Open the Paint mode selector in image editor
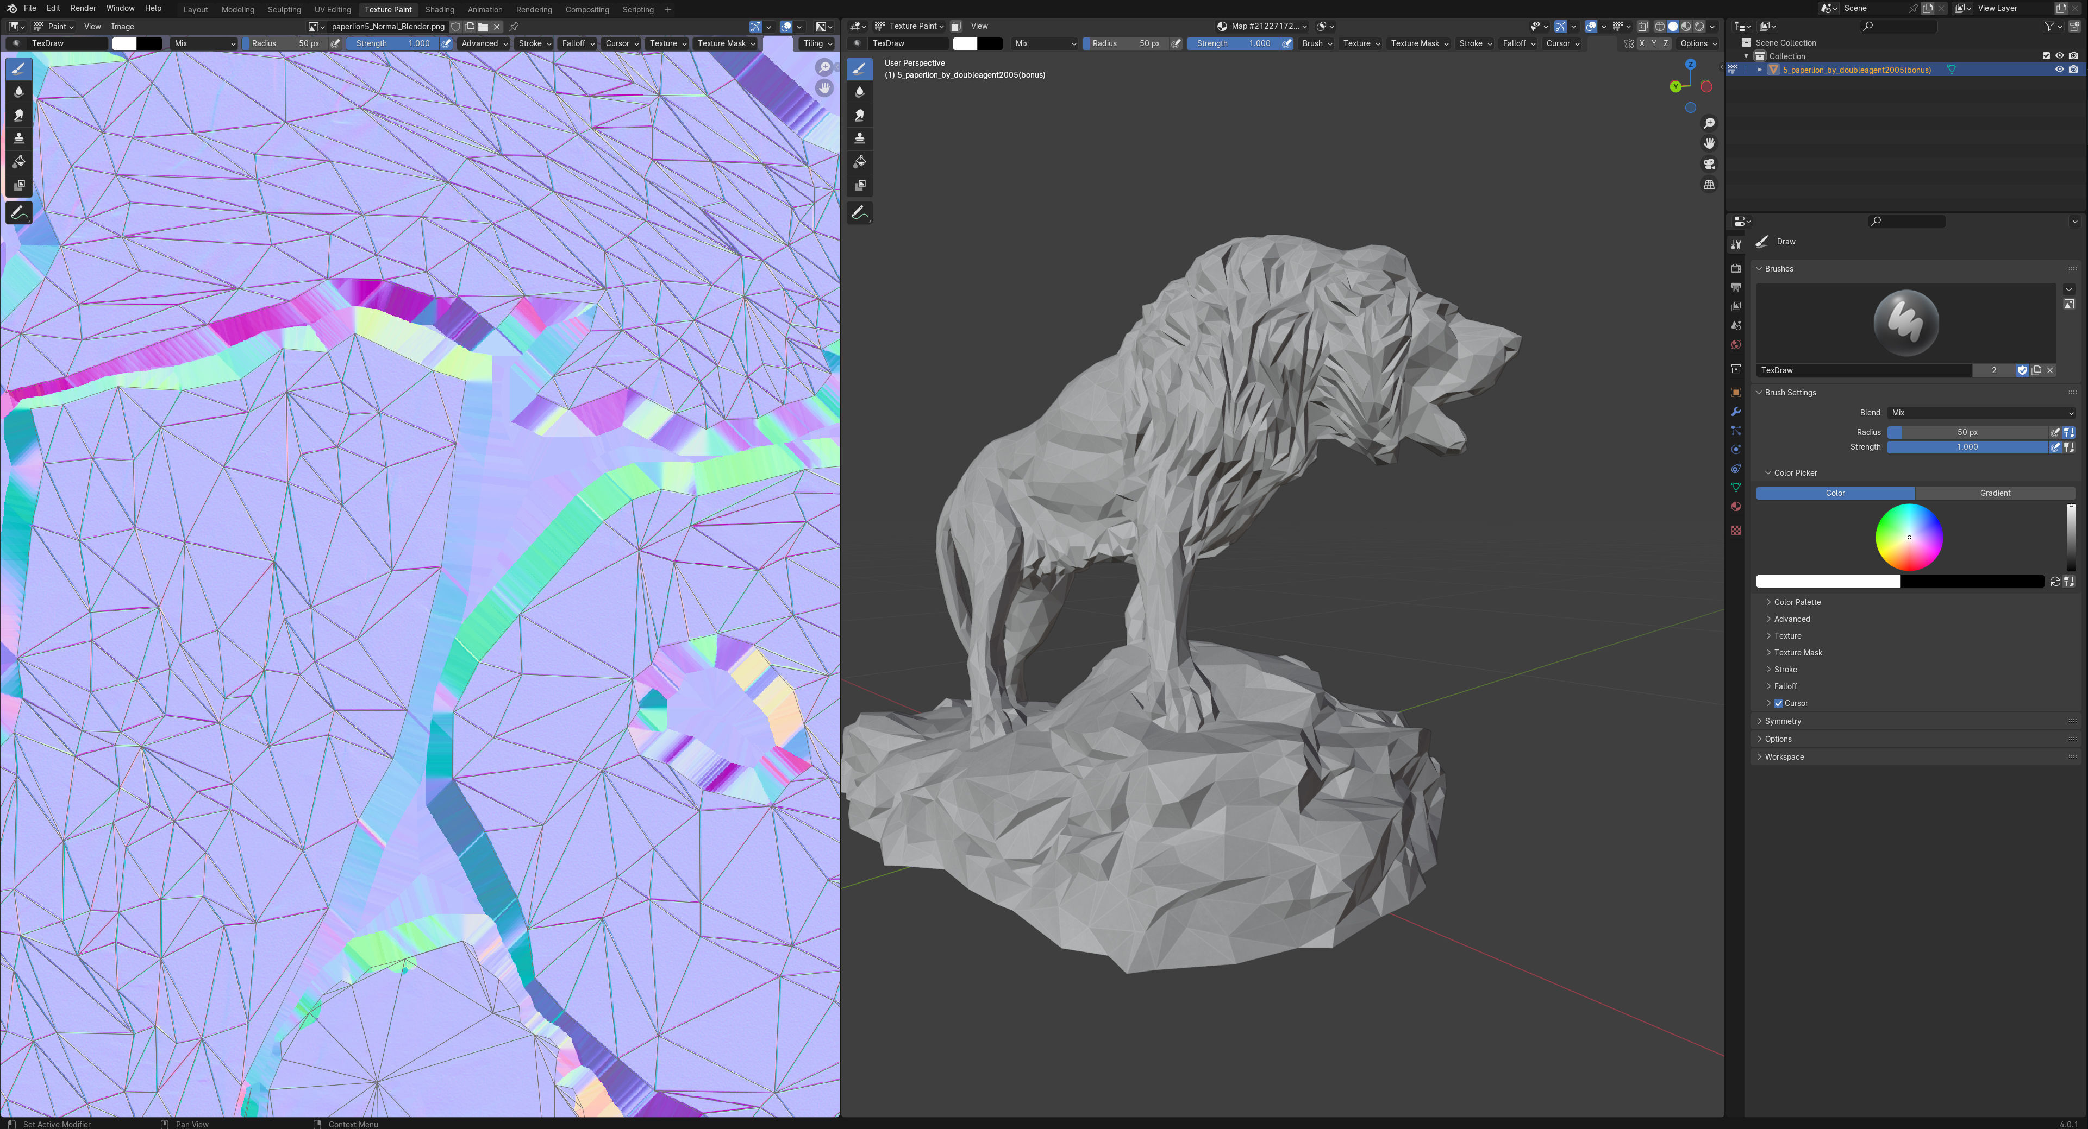The image size is (2088, 1129). pos(53,27)
